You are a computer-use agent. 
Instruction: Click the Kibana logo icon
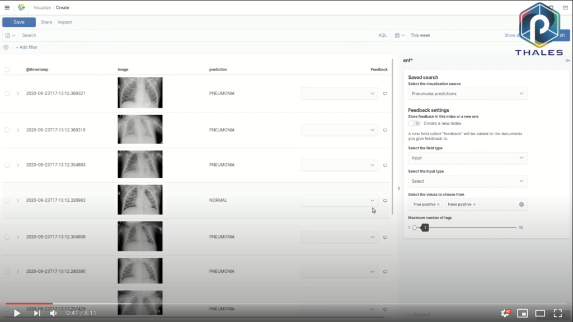pos(21,7)
